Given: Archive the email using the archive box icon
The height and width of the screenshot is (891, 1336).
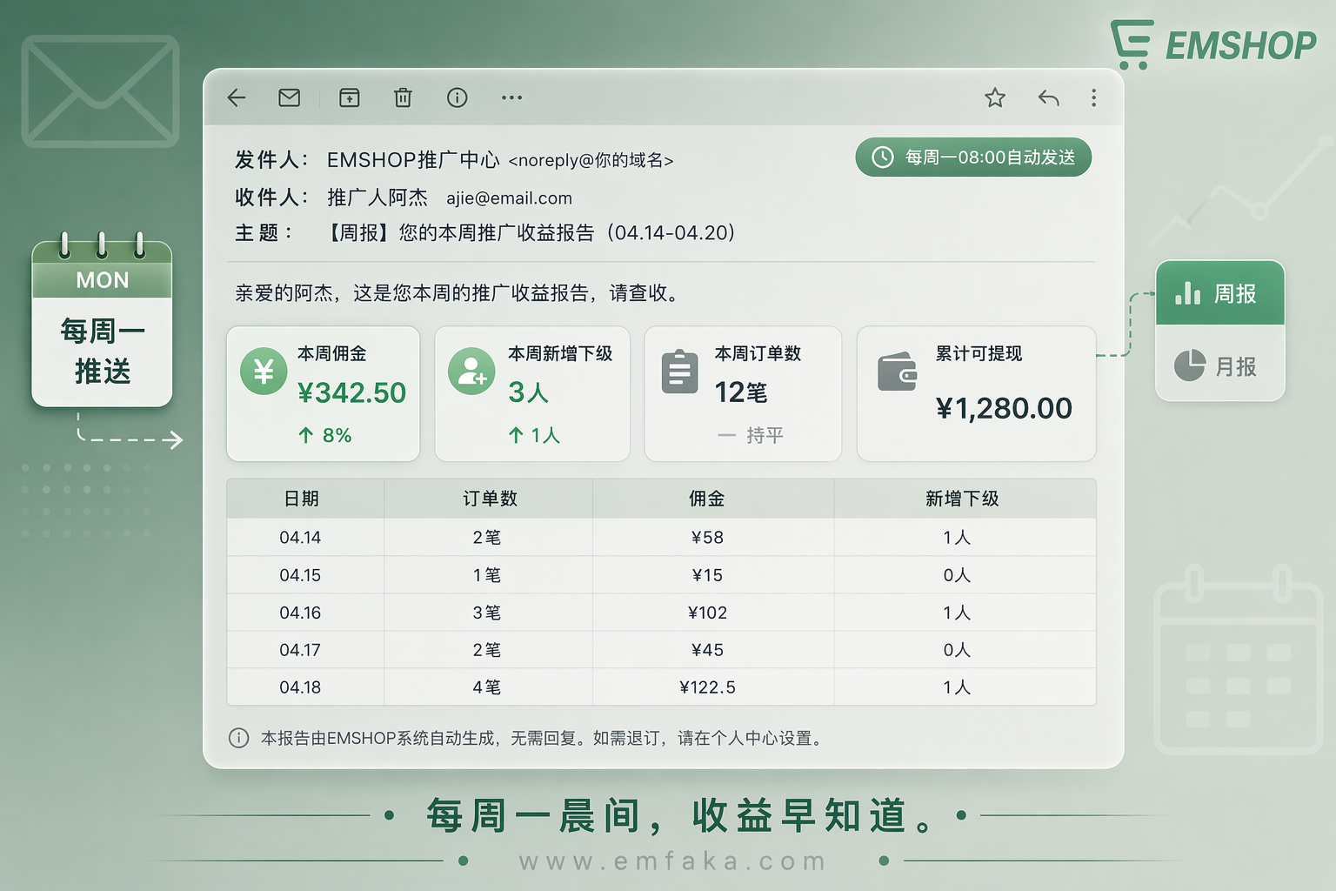Looking at the screenshot, I should click(349, 97).
